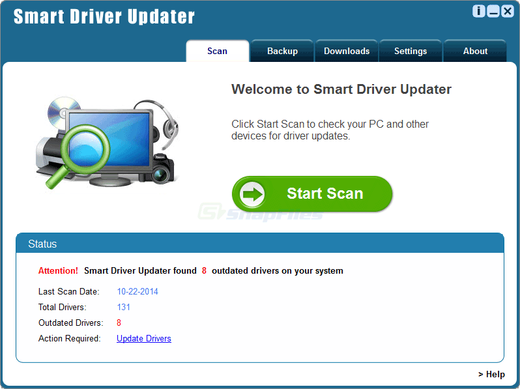
Task: Click the arrow icon inside Start Scan
Action: (253, 194)
